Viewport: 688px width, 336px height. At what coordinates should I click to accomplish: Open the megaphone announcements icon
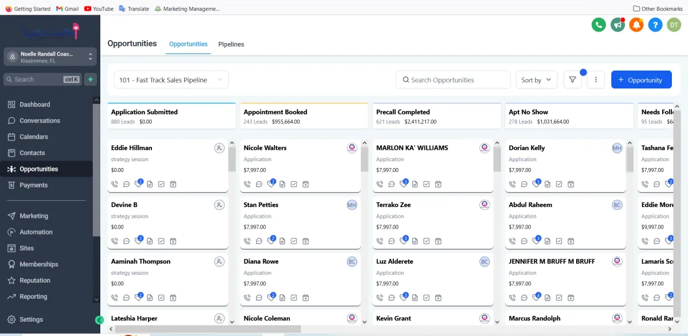pos(617,25)
